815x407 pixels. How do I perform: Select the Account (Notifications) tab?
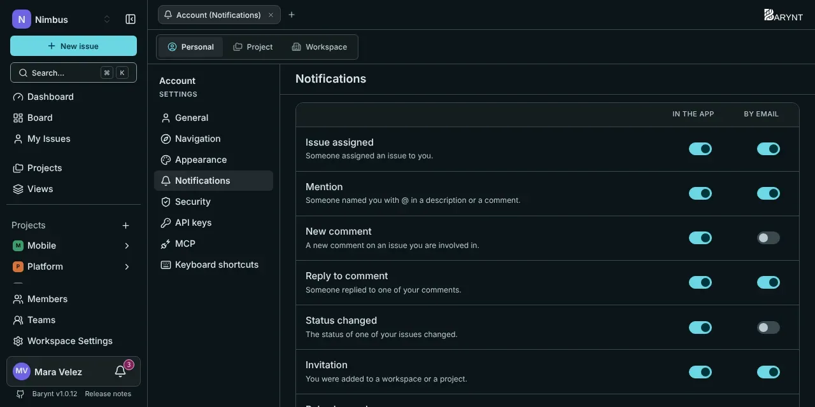click(219, 15)
